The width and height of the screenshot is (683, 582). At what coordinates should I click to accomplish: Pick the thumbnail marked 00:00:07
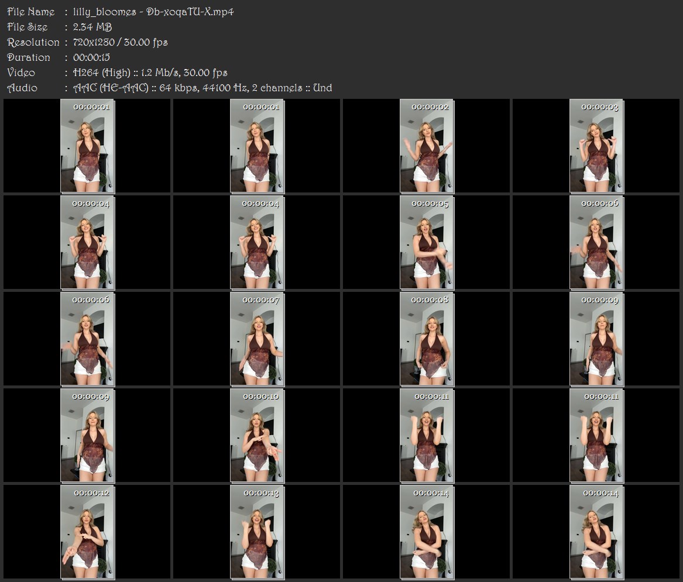click(257, 339)
